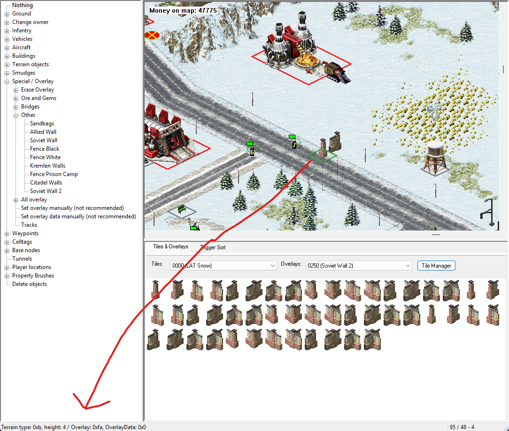This screenshot has height=431, width=509.
Task: Choose Set overlay manually (not recommended)
Action: (72, 208)
